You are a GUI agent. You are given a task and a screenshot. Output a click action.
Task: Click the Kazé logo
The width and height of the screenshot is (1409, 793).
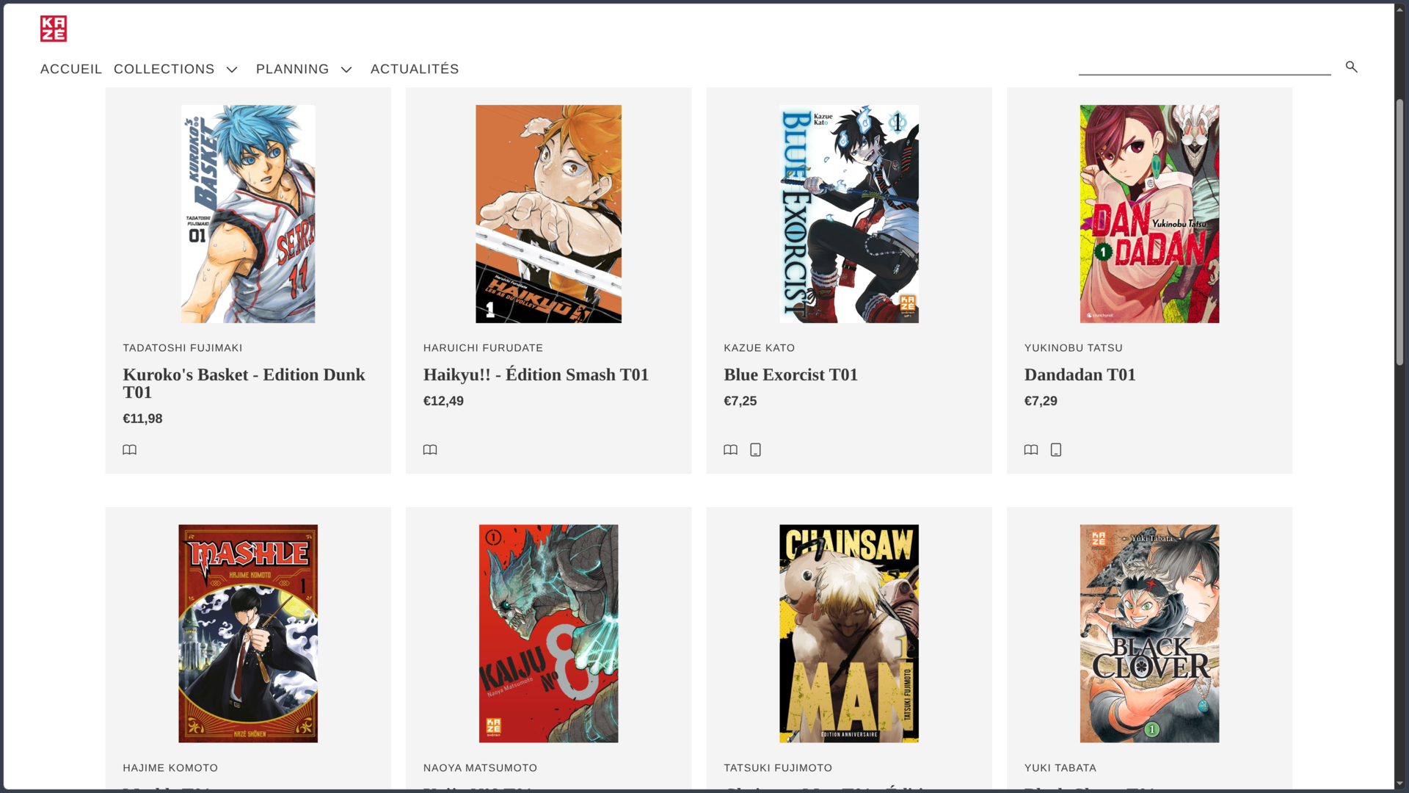(x=54, y=29)
